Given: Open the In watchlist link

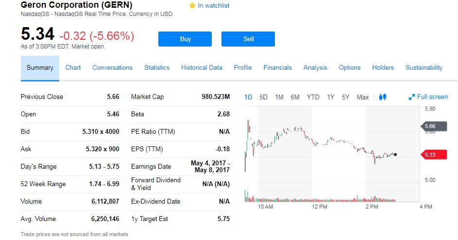Looking at the screenshot, I should (214, 5).
